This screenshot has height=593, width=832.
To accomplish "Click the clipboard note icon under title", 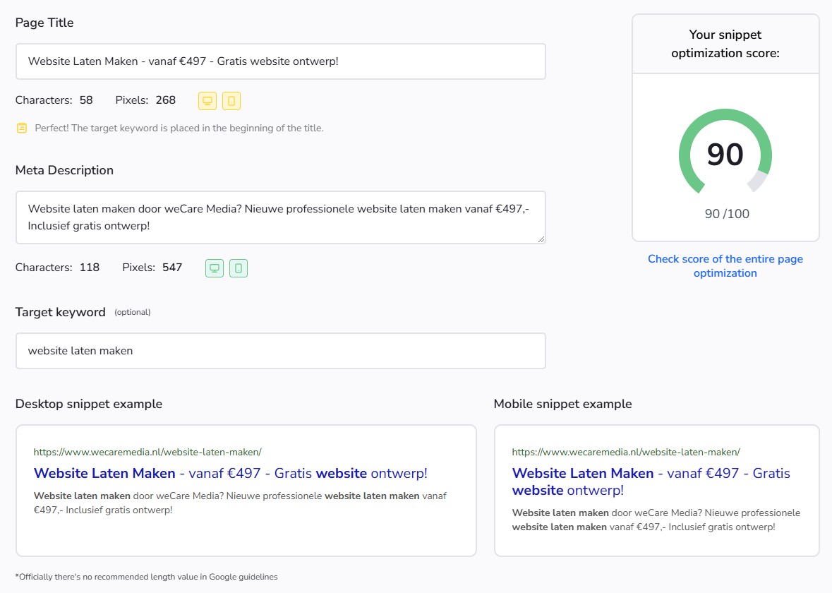I will [22, 128].
